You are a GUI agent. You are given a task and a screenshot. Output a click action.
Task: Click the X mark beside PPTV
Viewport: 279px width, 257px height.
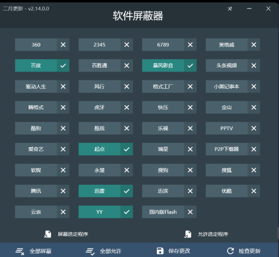[254, 128]
